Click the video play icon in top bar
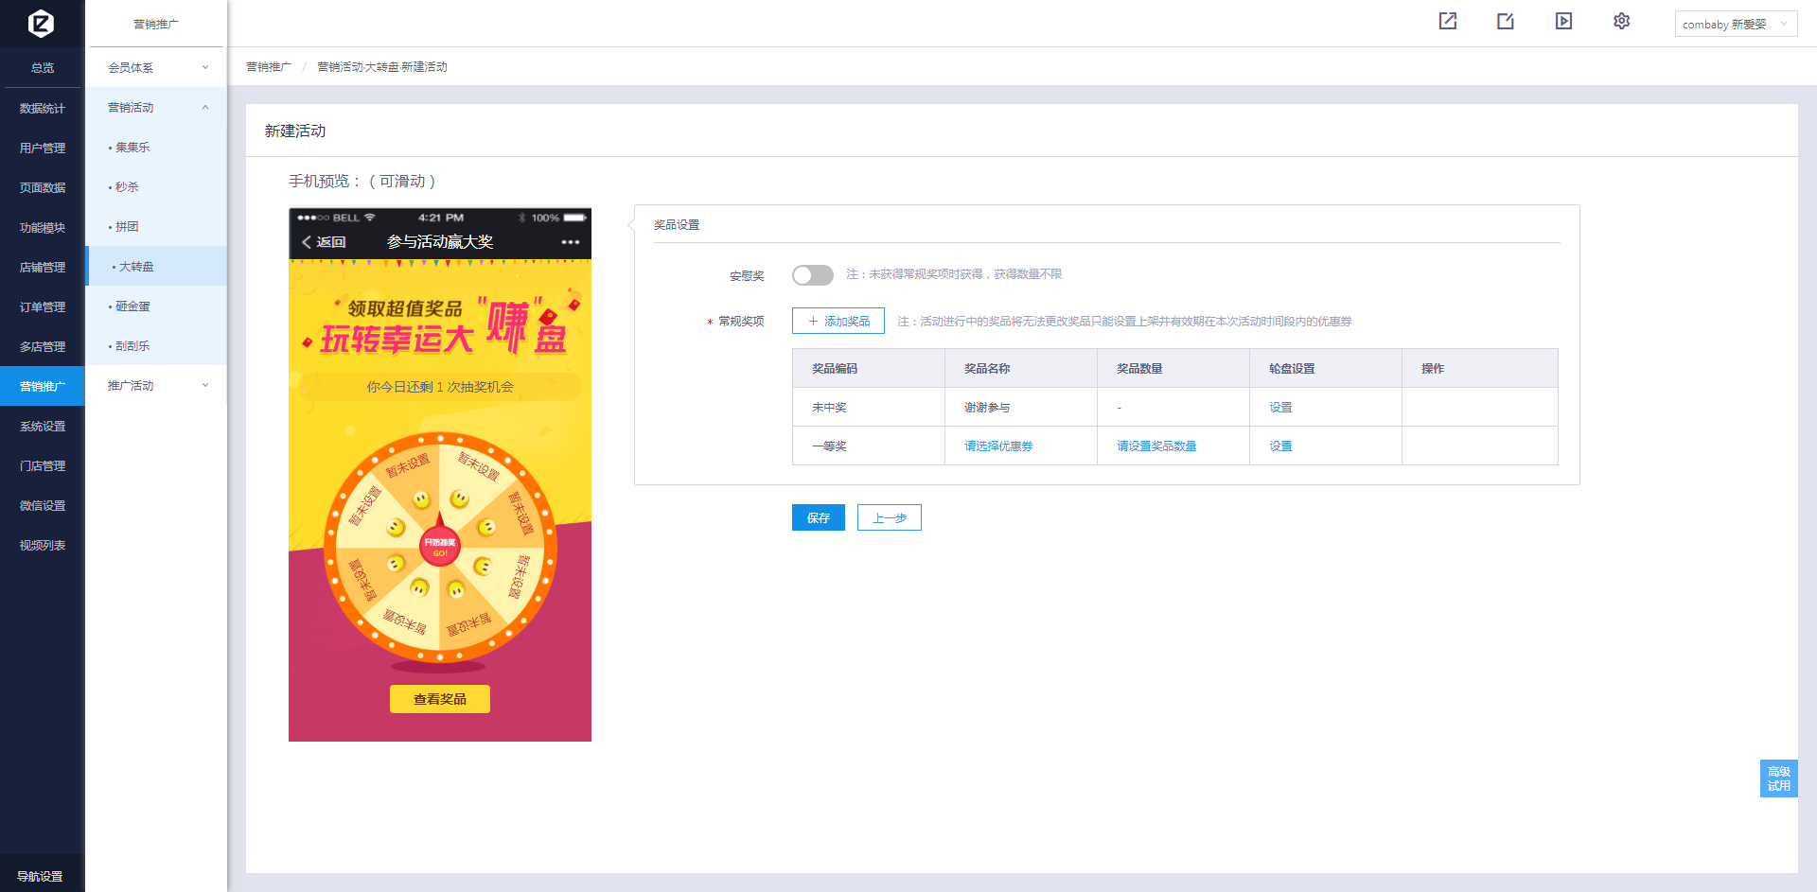Image resolution: width=1817 pixels, height=892 pixels. click(1563, 21)
